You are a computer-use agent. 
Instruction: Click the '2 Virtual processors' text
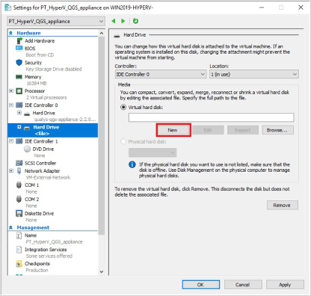(x=47, y=98)
